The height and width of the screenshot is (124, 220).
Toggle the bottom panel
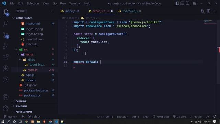coord(182,3)
